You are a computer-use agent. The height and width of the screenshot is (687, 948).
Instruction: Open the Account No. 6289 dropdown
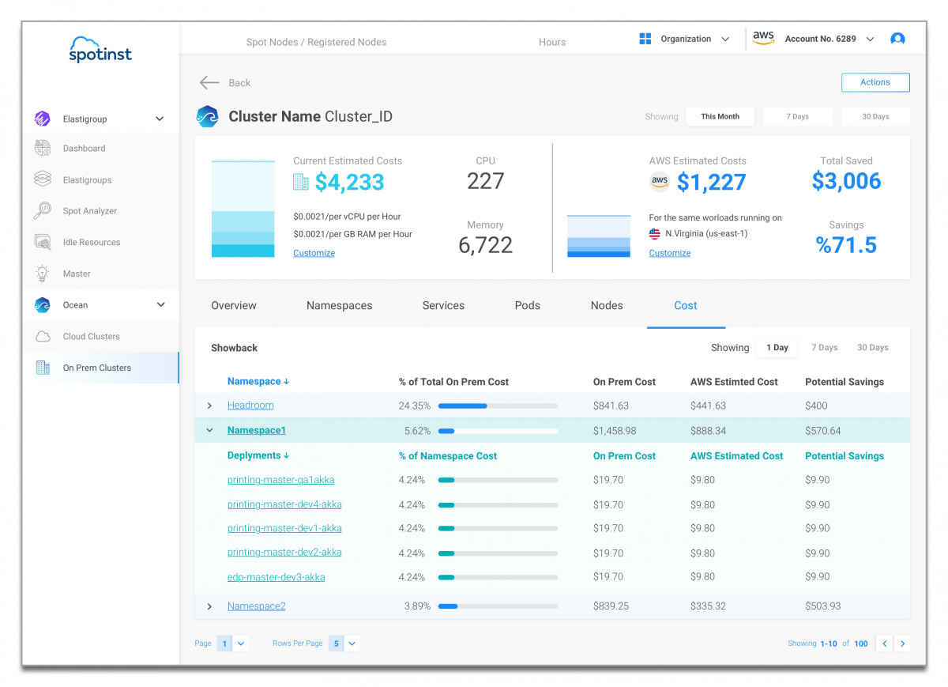pos(870,39)
